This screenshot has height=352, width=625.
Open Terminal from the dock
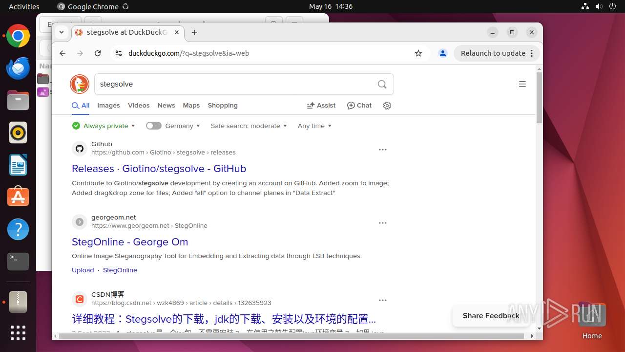point(18,262)
